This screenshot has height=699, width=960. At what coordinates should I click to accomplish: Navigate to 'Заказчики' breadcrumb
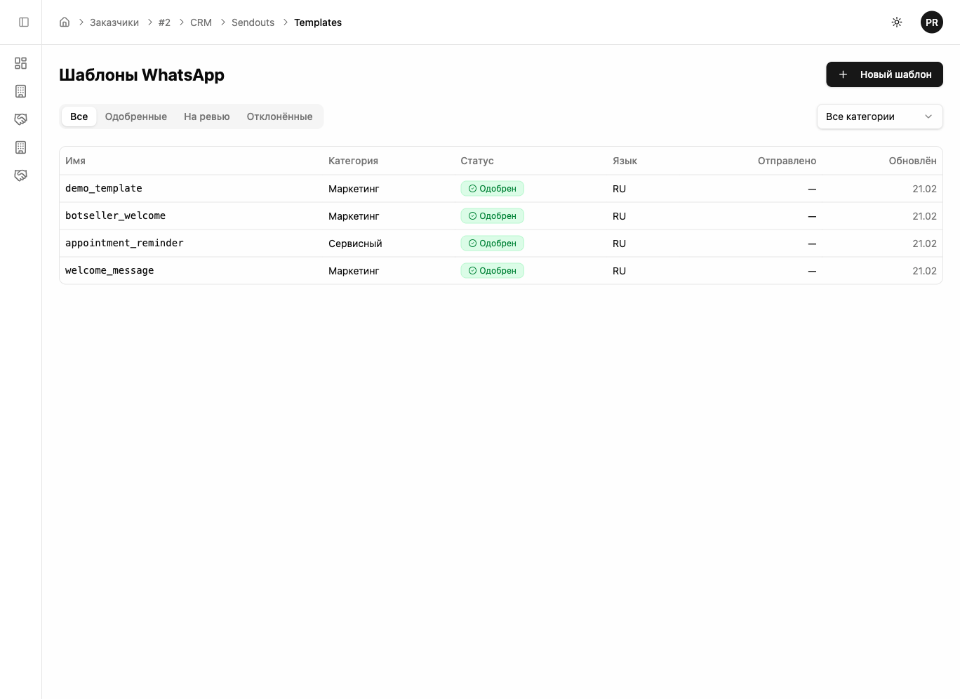(114, 22)
